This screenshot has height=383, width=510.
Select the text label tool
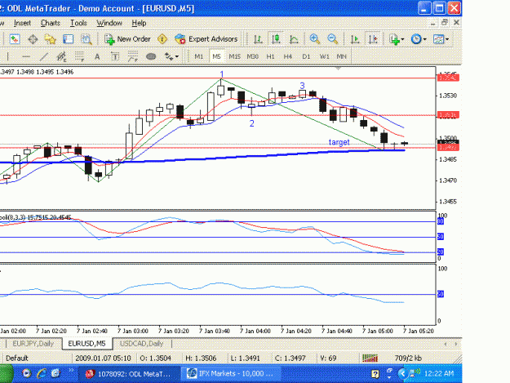pyautogui.click(x=115, y=56)
